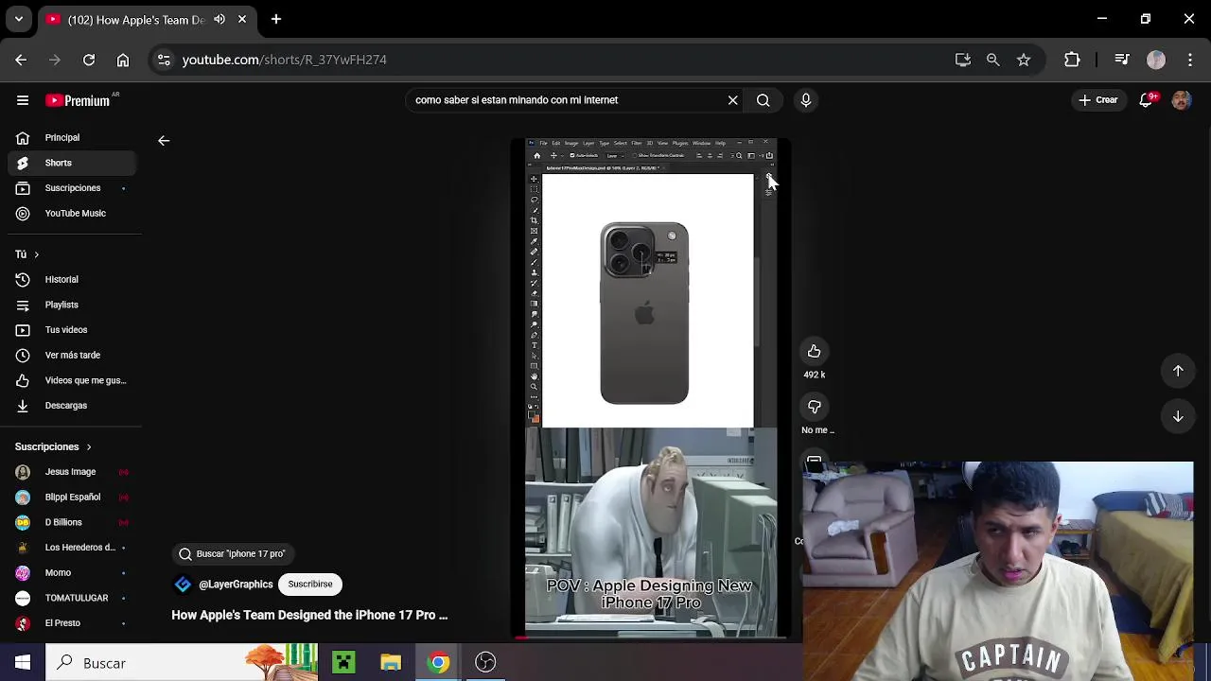Viewport: 1211px width, 681px height.
Task: Click the address bar URL
Action: 284,60
